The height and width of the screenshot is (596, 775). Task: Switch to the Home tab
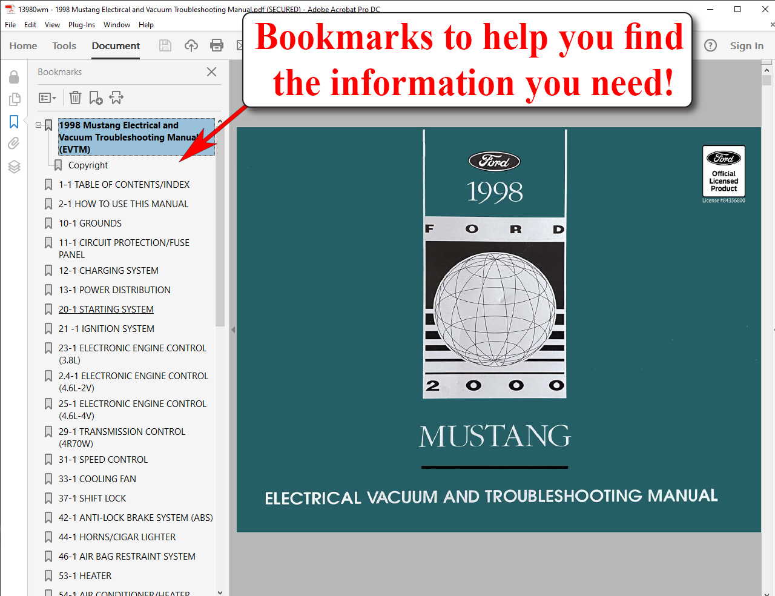[23, 45]
